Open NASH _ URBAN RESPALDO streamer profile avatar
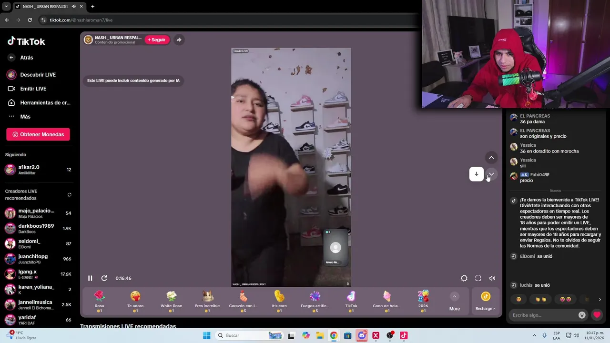The height and width of the screenshot is (343, 610). click(x=88, y=40)
